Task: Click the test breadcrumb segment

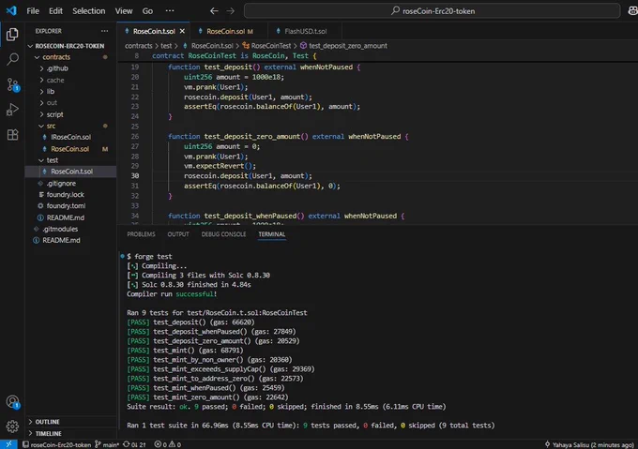Action: (166, 46)
